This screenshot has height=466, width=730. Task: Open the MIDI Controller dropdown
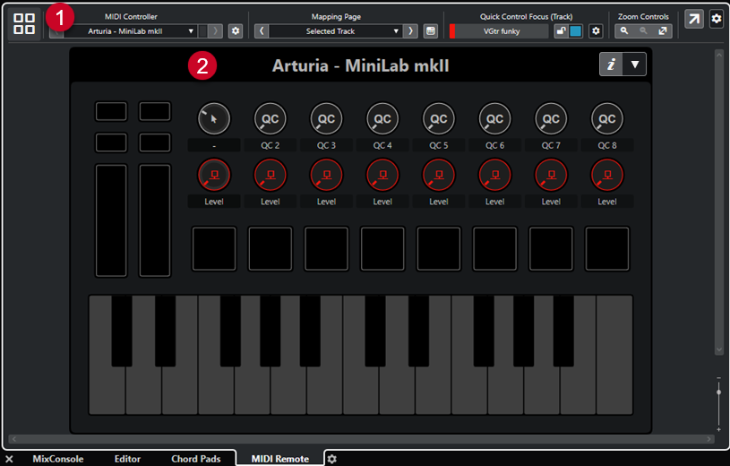[142, 31]
